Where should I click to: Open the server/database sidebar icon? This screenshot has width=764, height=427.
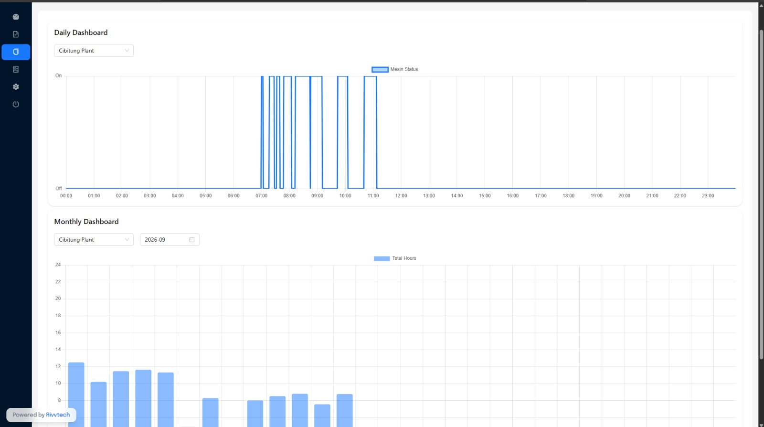coord(16,69)
